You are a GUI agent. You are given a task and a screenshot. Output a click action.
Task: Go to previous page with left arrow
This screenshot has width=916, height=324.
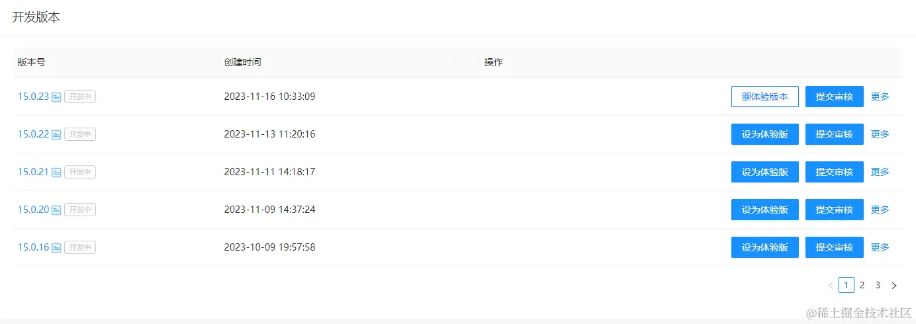pyautogui.click(x=831, y=286)
